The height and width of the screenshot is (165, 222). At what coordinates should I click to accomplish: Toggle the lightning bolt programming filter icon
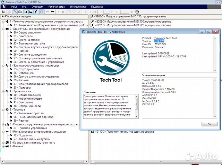tap(36, 12)
